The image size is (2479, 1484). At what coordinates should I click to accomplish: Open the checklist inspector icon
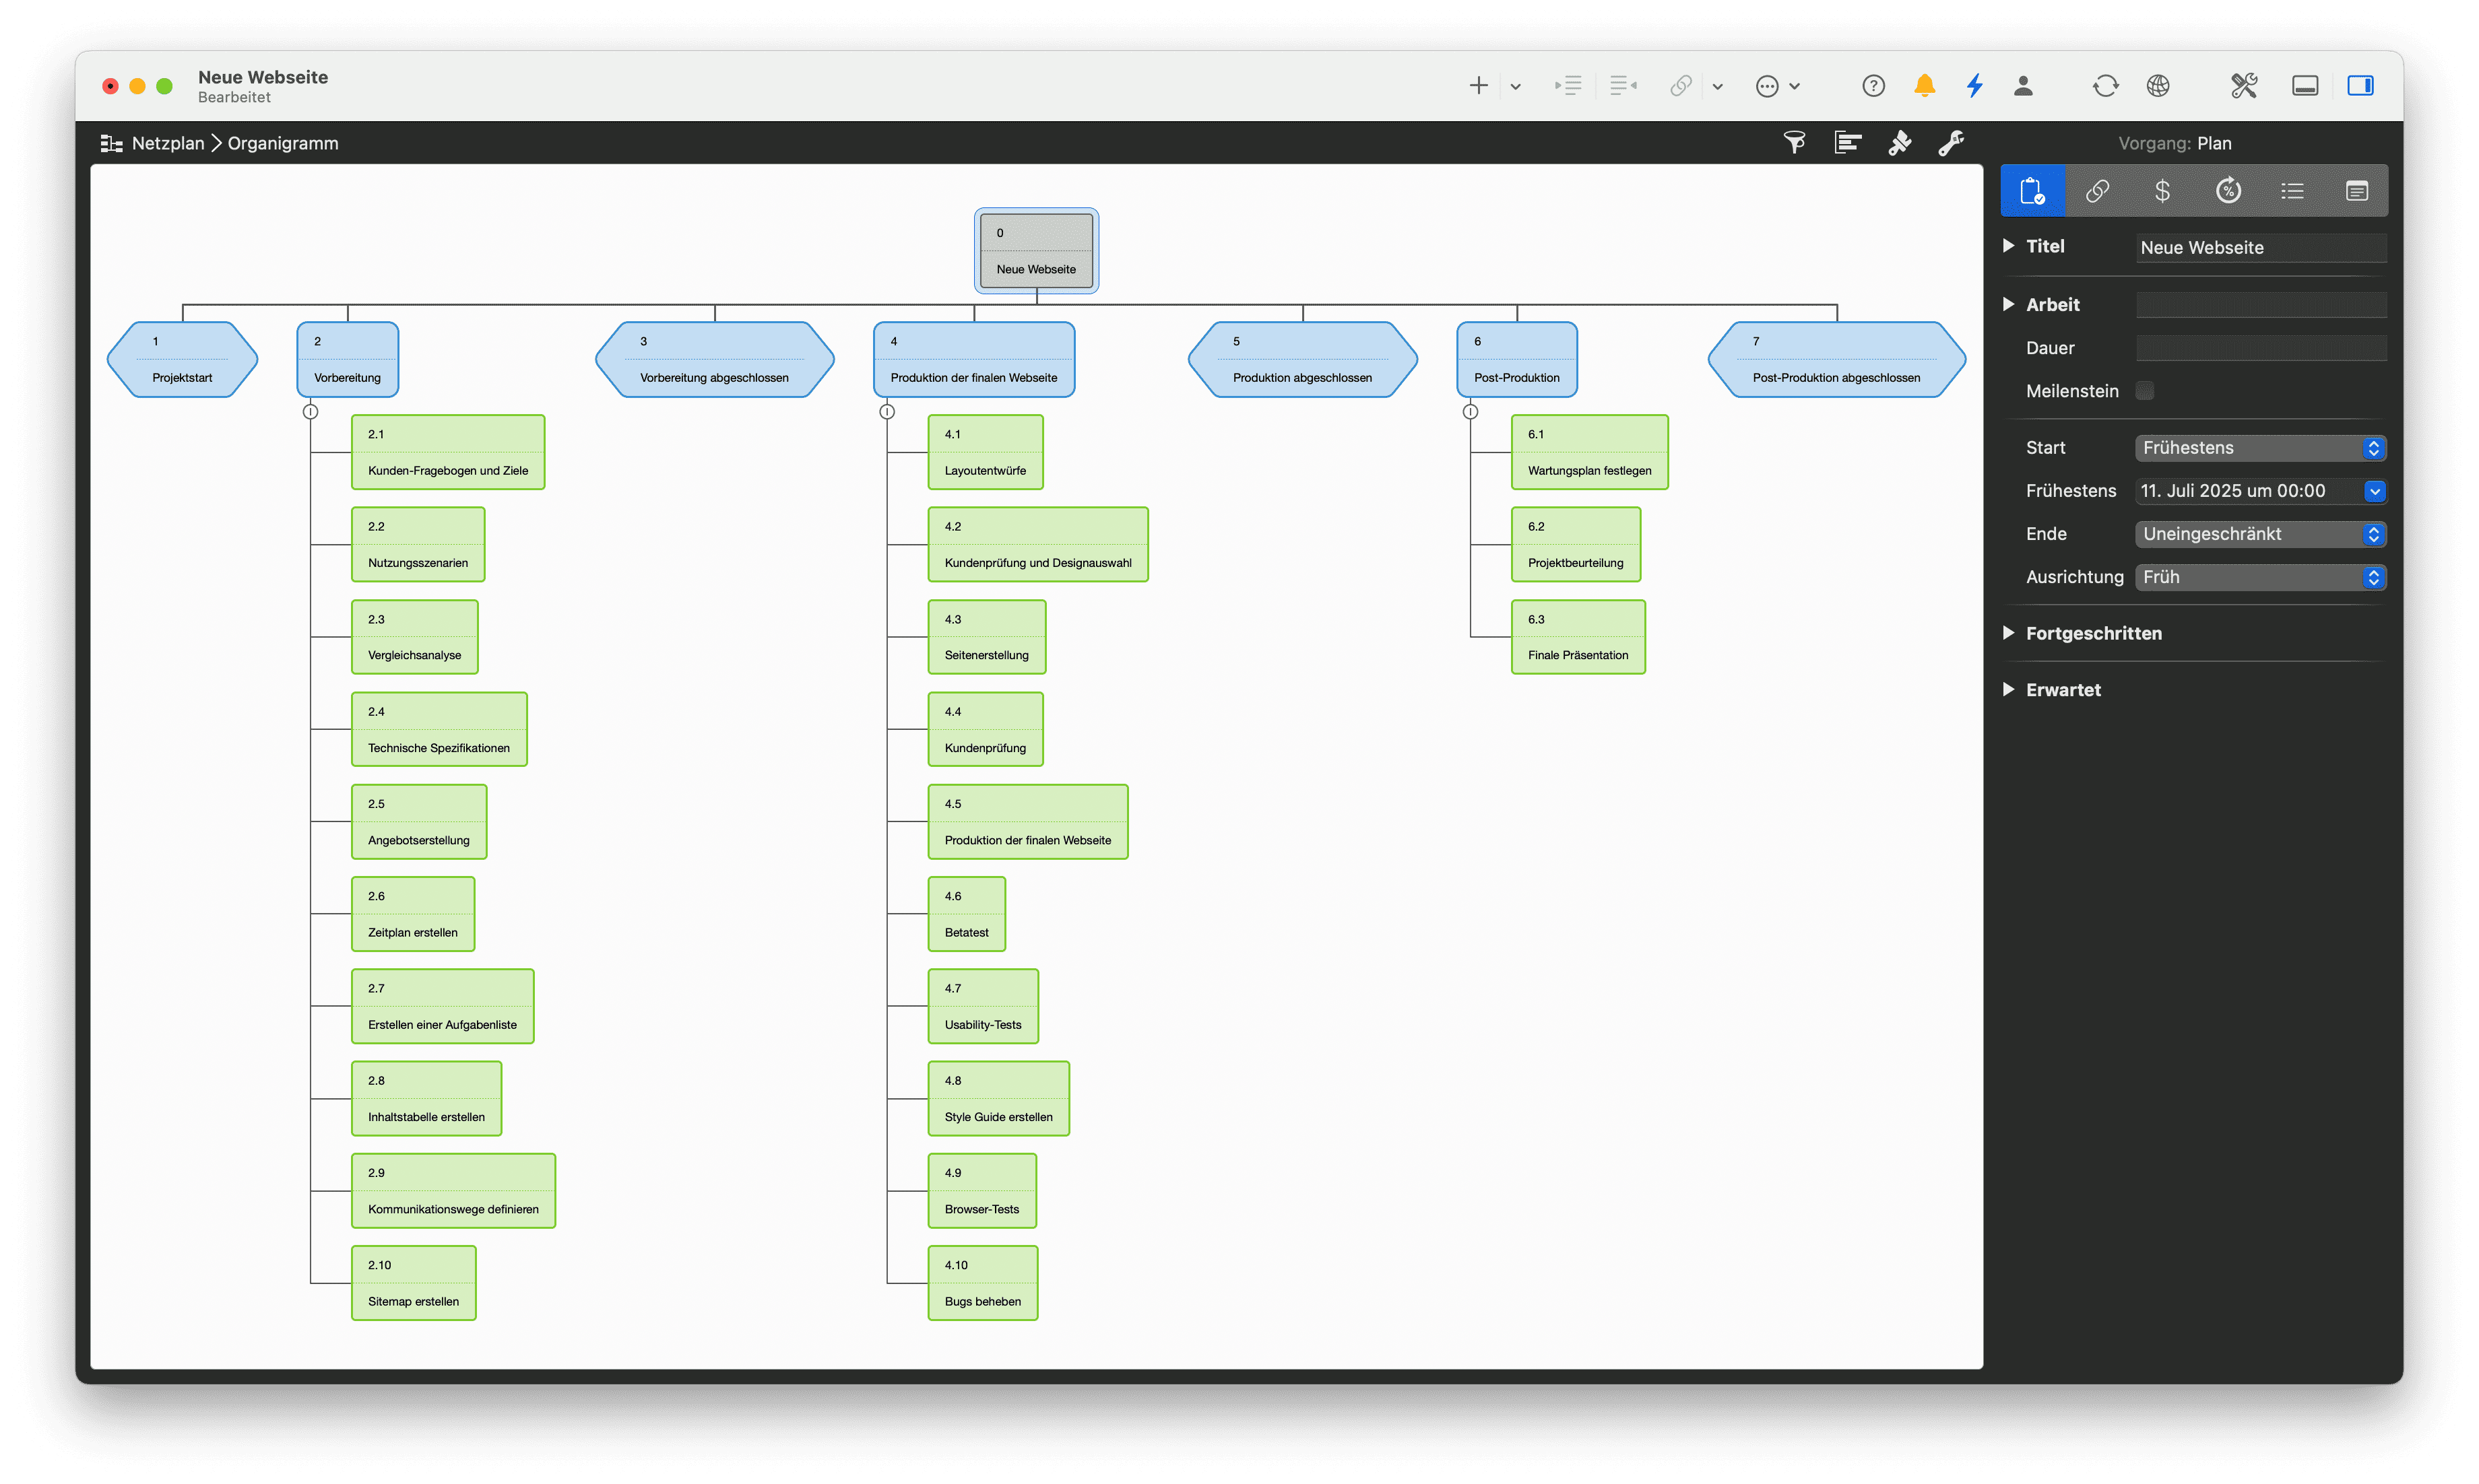(x=2292, y=190)
